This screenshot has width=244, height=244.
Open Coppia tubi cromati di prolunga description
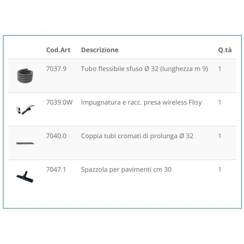point(137,136)
